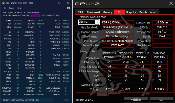Click the OK button in CPU-Z
The width and height of the screenshot is (175, 103).
pyautogui.click(x=161, y=100)
